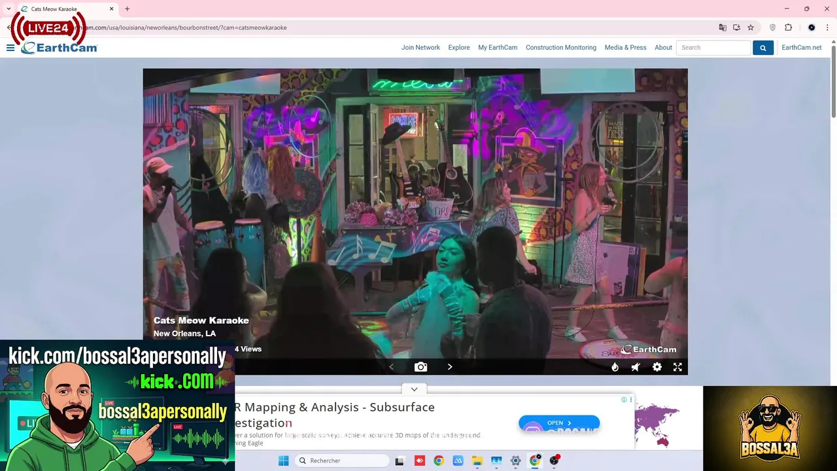Click the taskbar Rechercher search box
Screen dimensions: 837x471
point(342,461)
